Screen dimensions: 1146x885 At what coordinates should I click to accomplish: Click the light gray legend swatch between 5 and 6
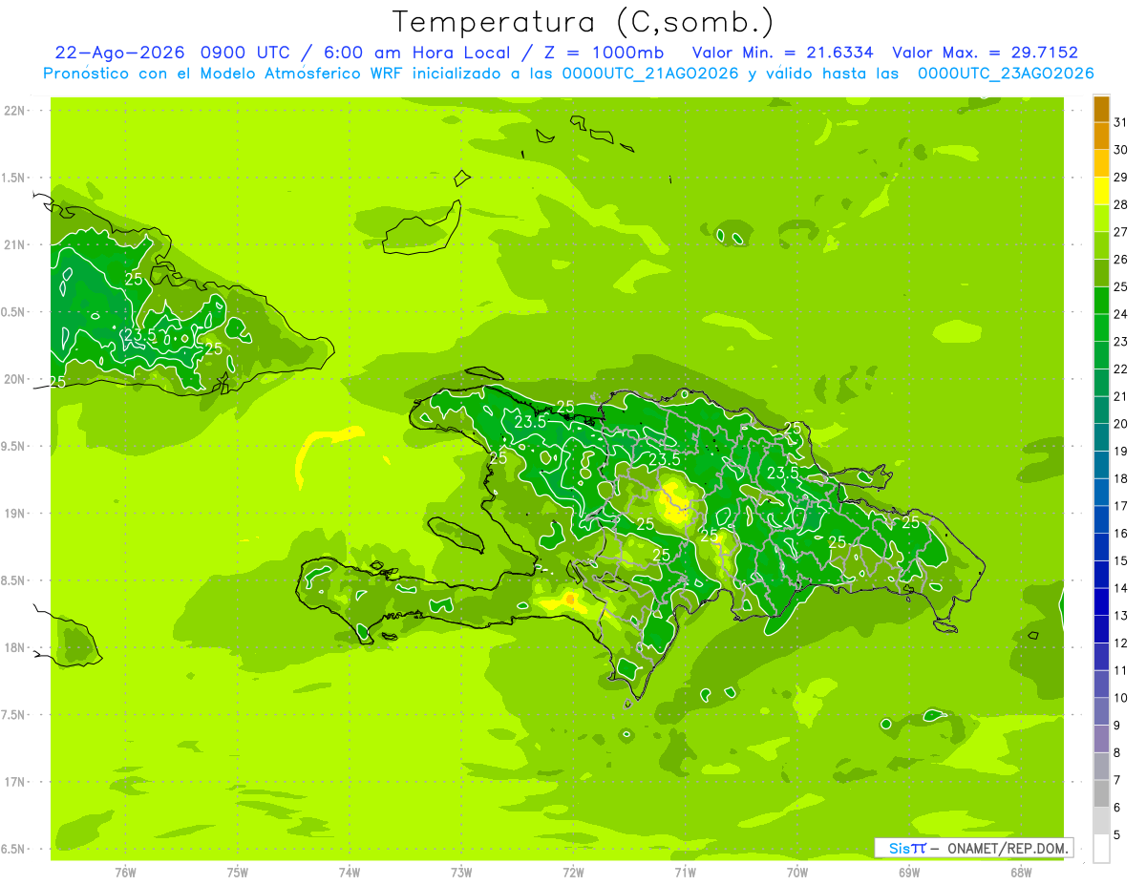[1102, 821]
